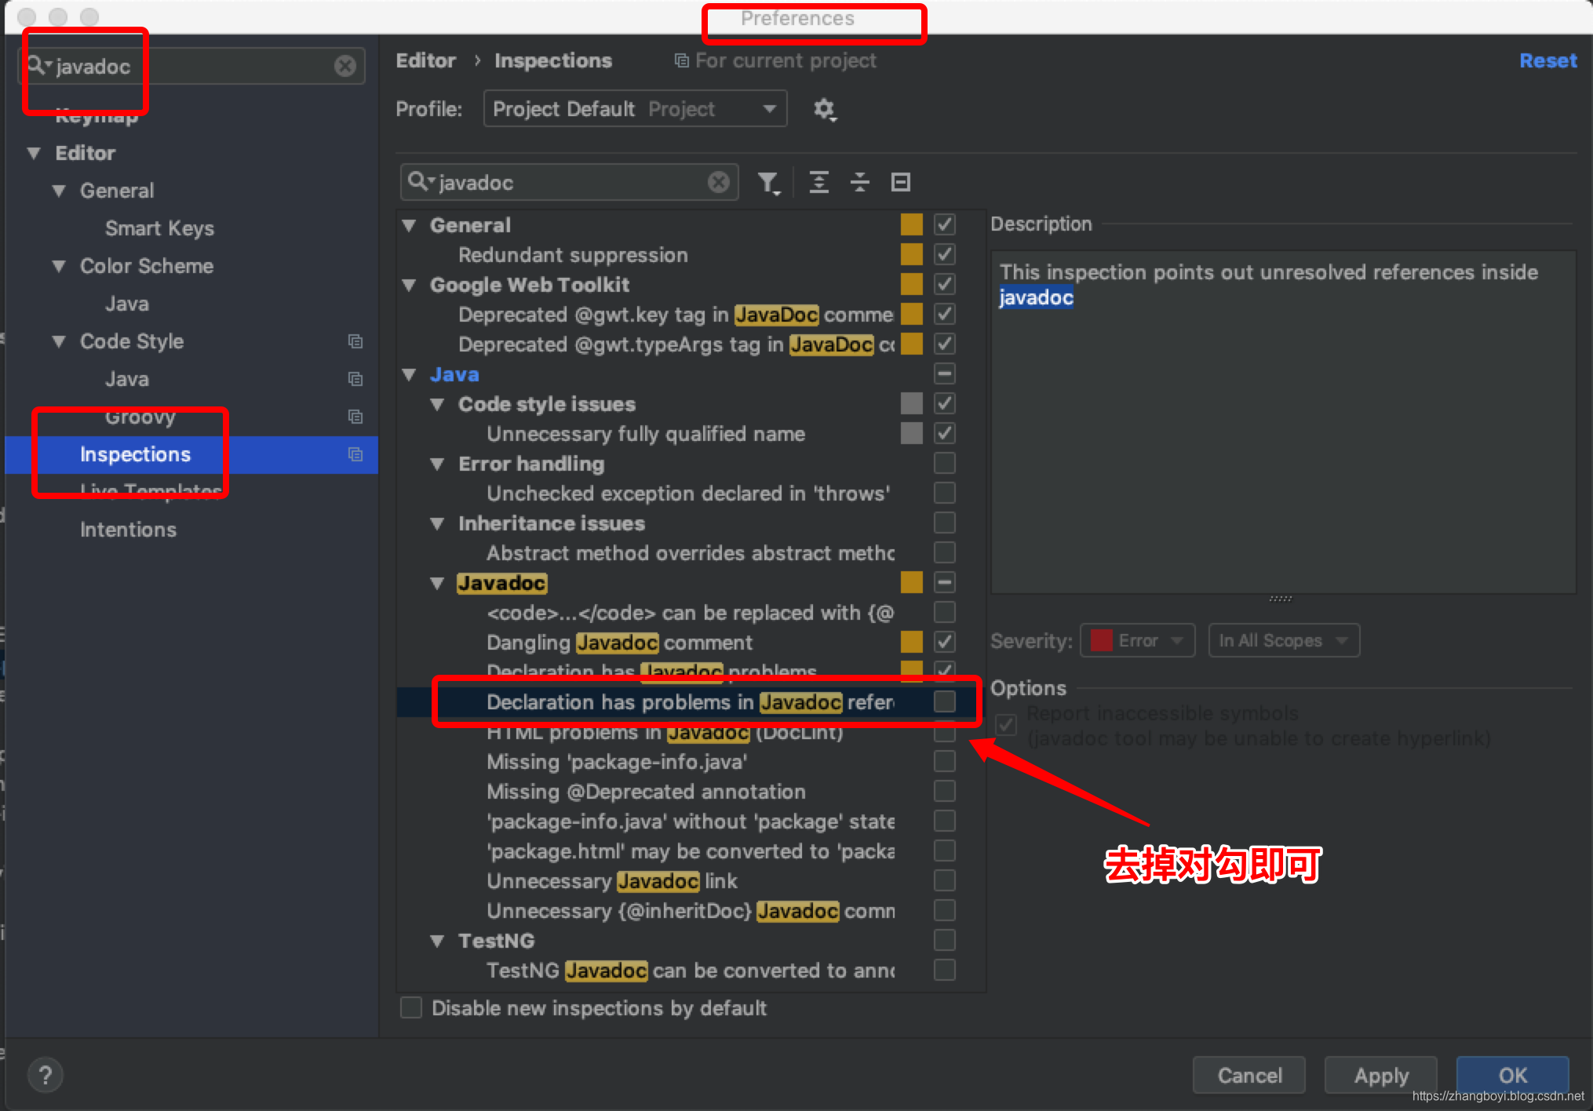Viewport: 1593px width, 1111px height.
Task: Click inside the left sidebar javadoc search field
Action: click(x=196, y=66)
